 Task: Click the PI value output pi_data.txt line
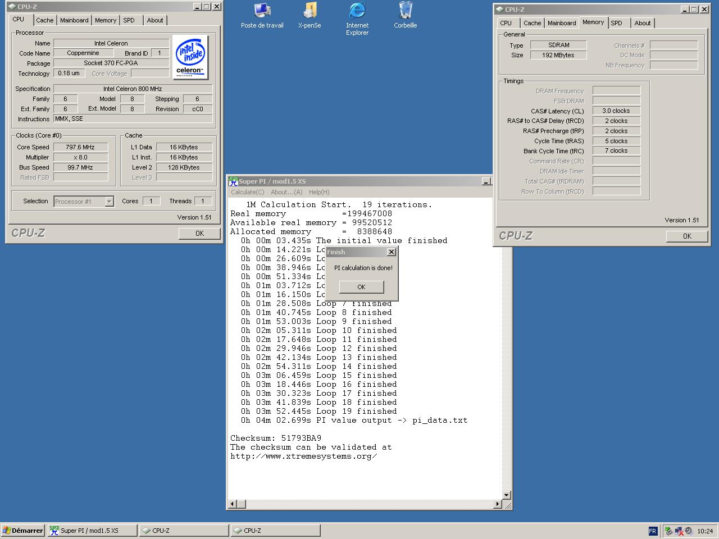point(354,421)
